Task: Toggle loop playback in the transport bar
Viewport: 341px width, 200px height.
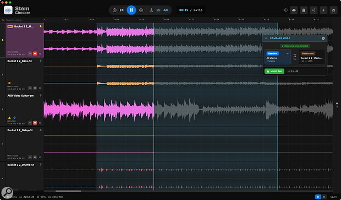Action: click(x=158, y=10)
